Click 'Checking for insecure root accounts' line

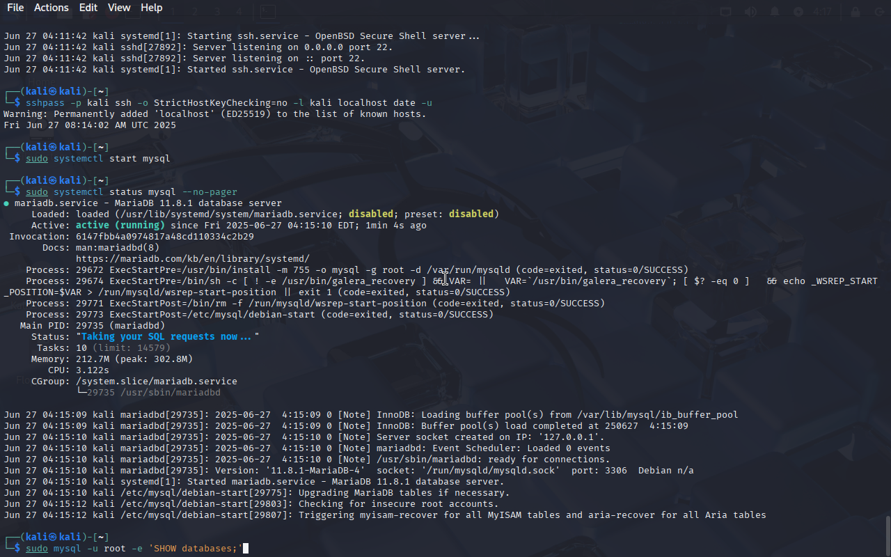point(251,504)
